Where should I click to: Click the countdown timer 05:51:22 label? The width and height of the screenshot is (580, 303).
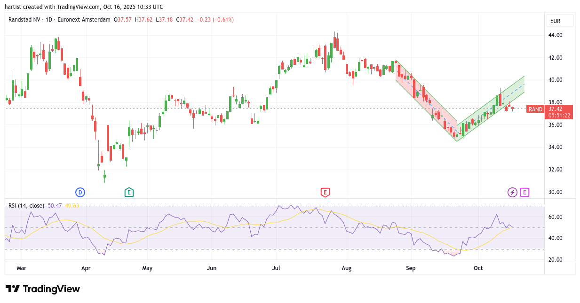click(560, 116)
